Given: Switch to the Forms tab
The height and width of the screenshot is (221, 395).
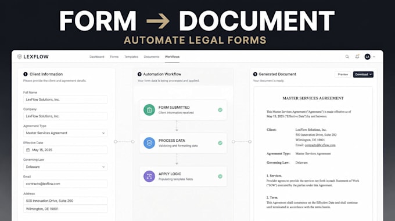Looking at the screenshot, I should tap(114, 57).
